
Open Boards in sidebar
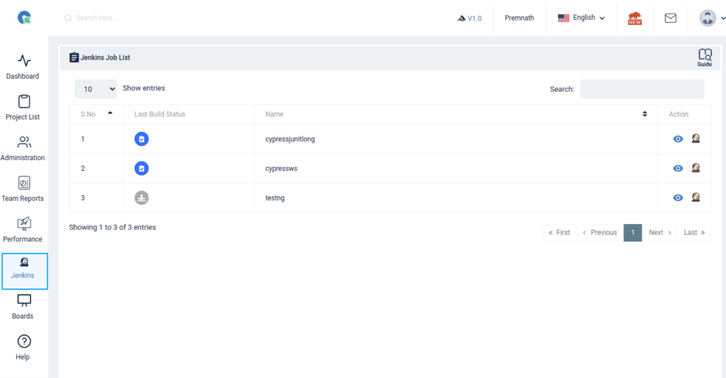23,306
